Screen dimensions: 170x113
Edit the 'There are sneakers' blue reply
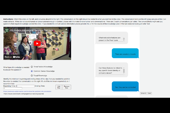click(x=125, y=54)
